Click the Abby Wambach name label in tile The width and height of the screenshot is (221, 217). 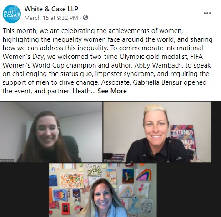point(114,161)
